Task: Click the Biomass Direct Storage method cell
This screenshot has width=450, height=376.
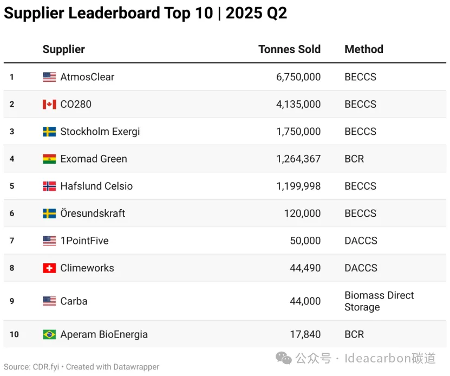Action: click(x=379, y=301)
